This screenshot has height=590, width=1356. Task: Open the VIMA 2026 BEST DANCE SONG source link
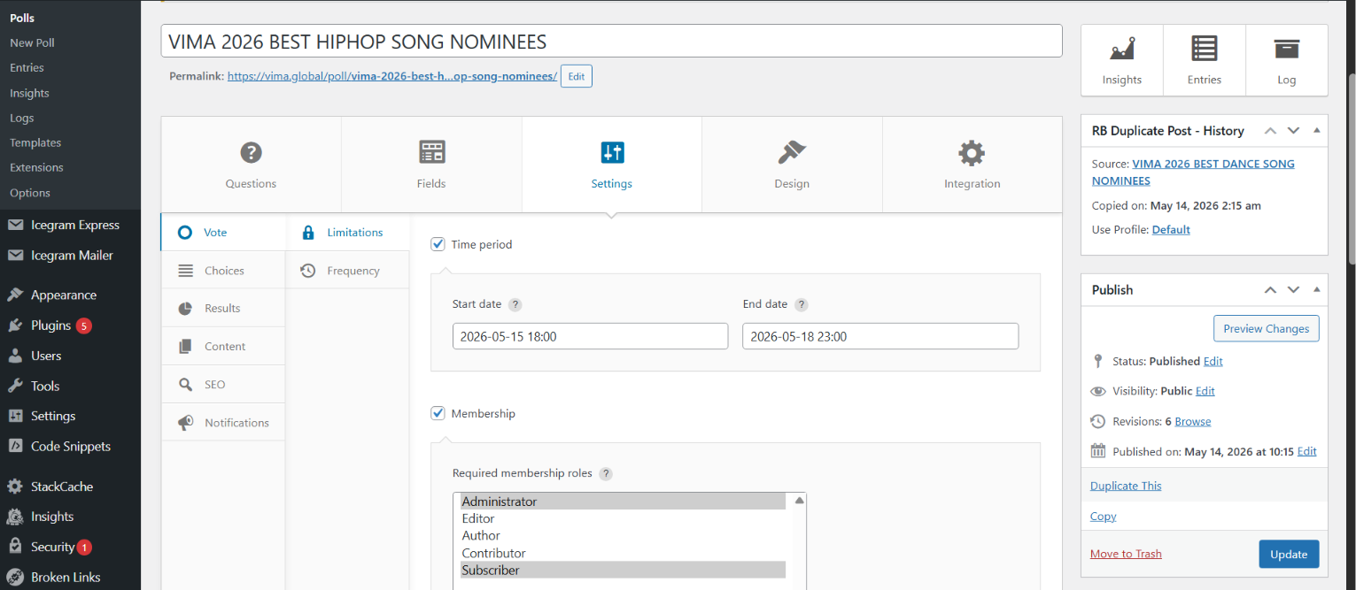pos(1193,172)
